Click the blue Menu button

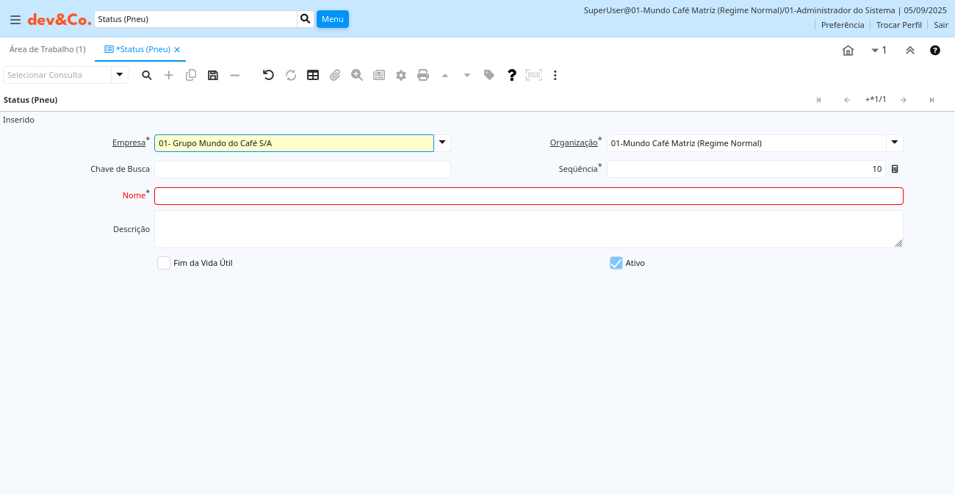click(x=332, y=19)
